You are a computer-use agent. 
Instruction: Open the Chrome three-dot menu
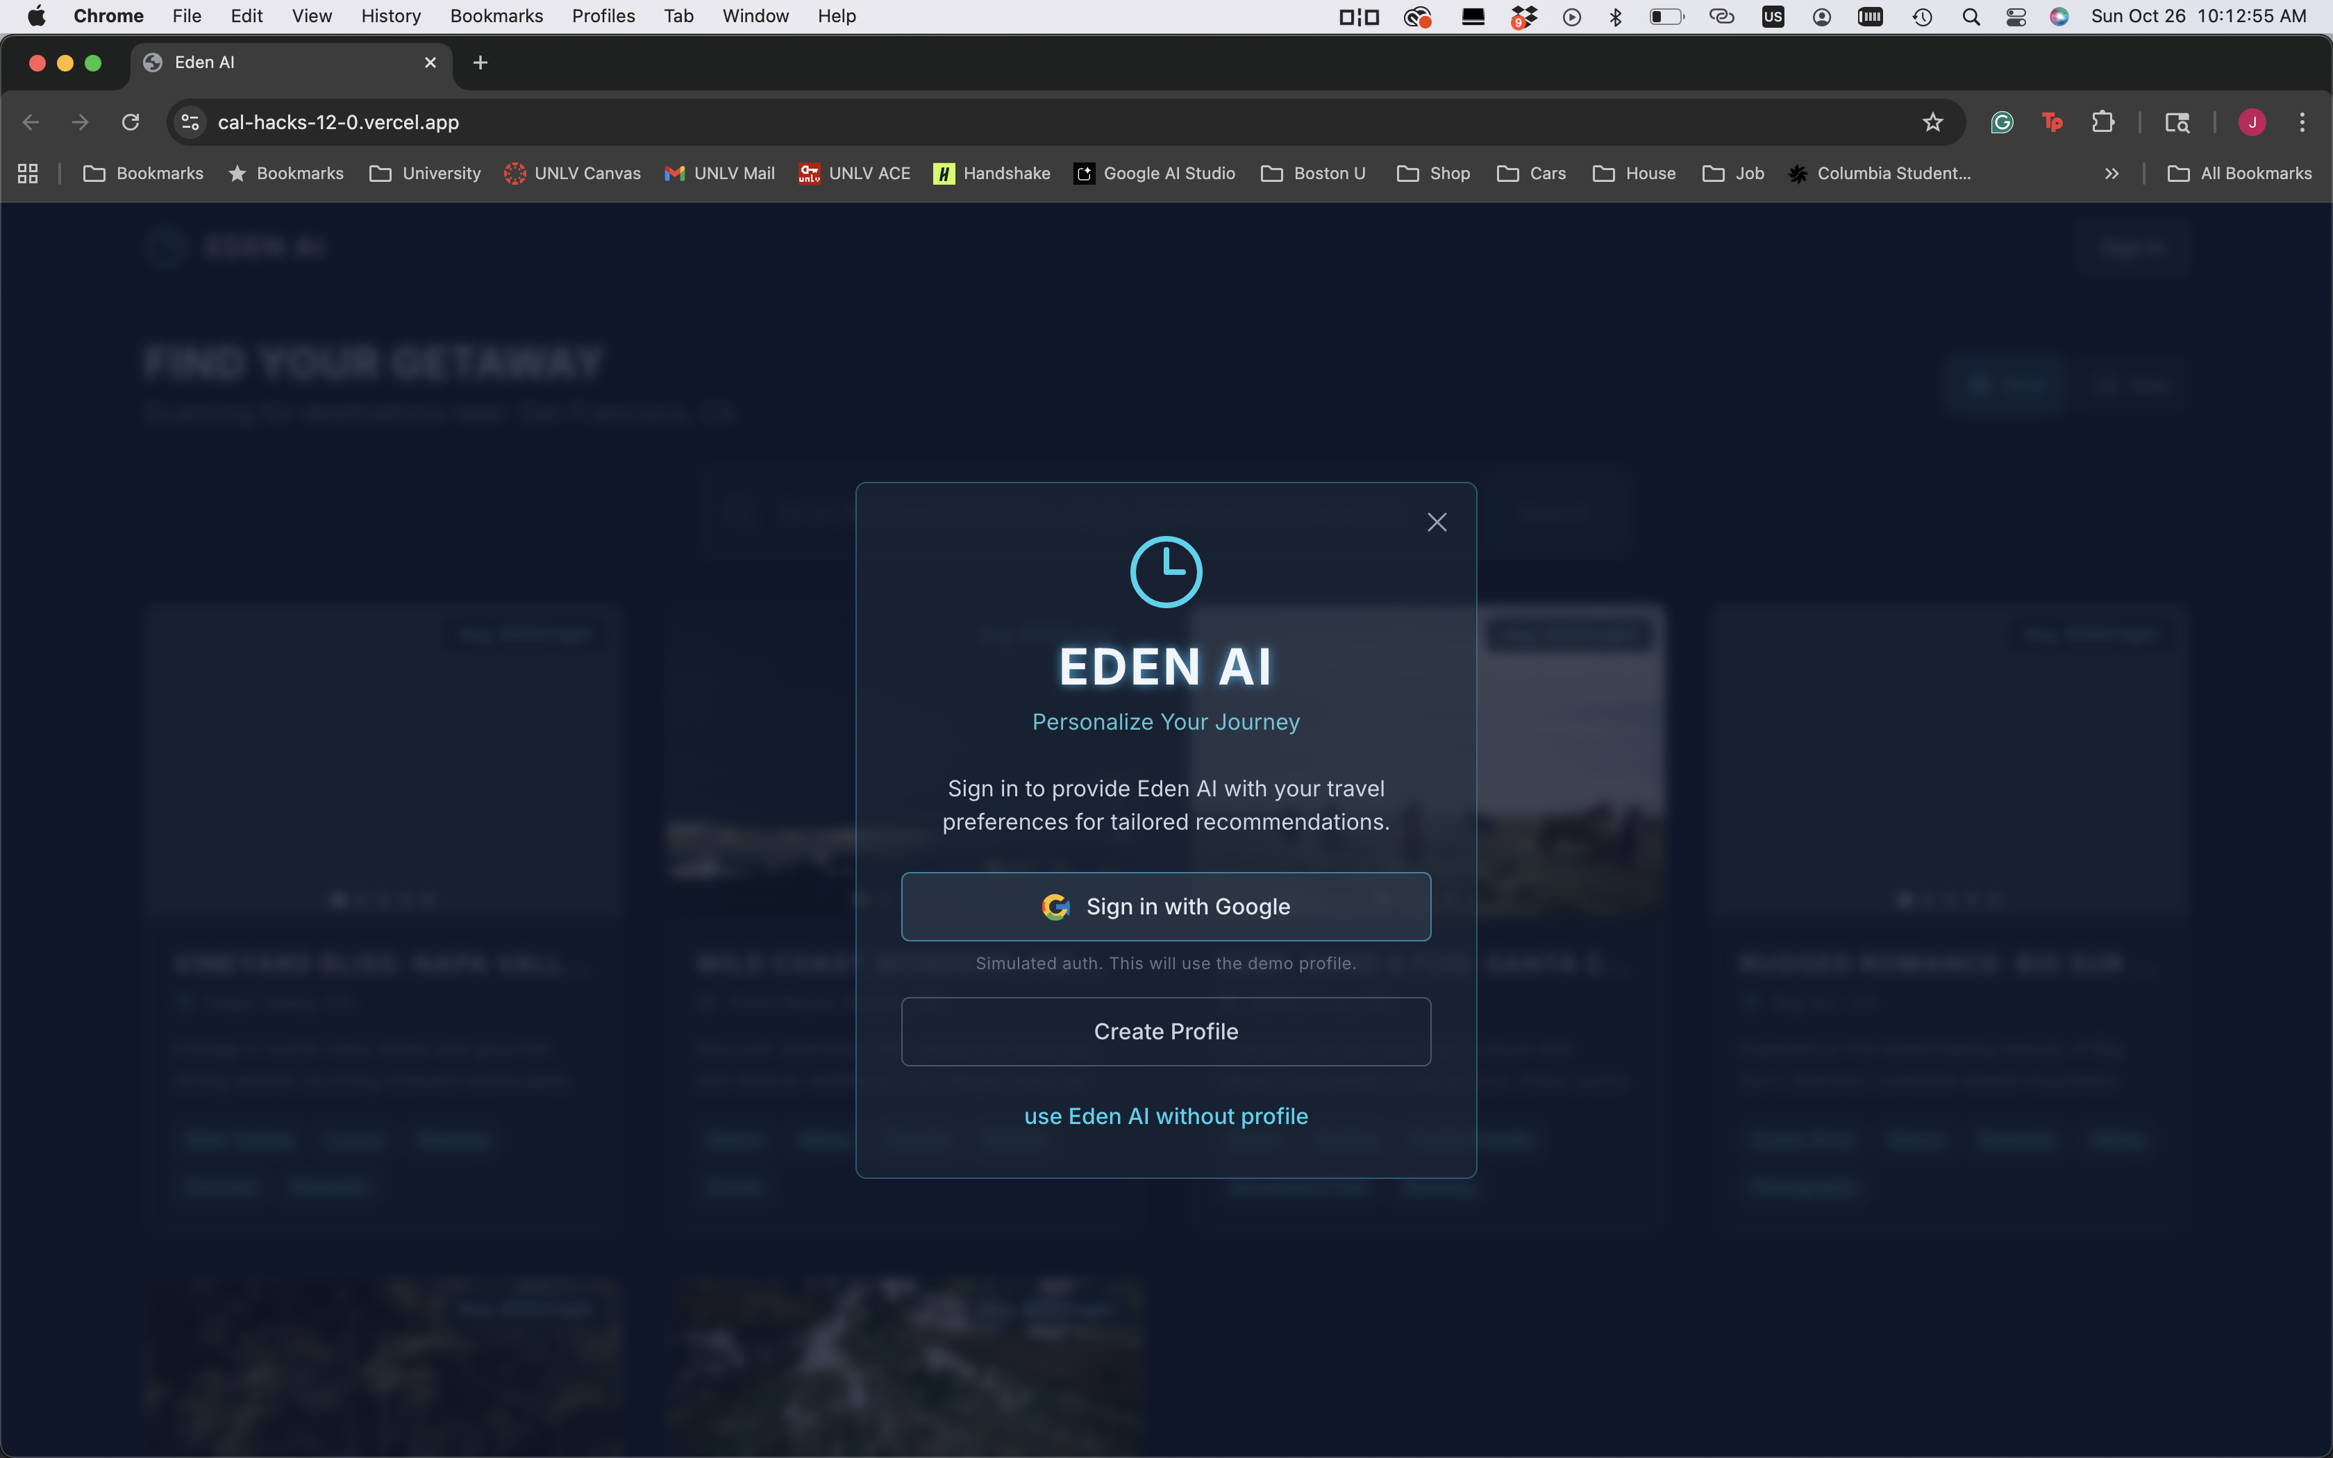(x=2302, y=122)
